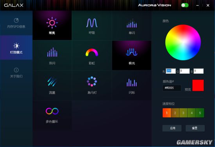Toggle the Aurora Vision green switch
This screenshot has height=147, width=215.
tap(185, 5)
